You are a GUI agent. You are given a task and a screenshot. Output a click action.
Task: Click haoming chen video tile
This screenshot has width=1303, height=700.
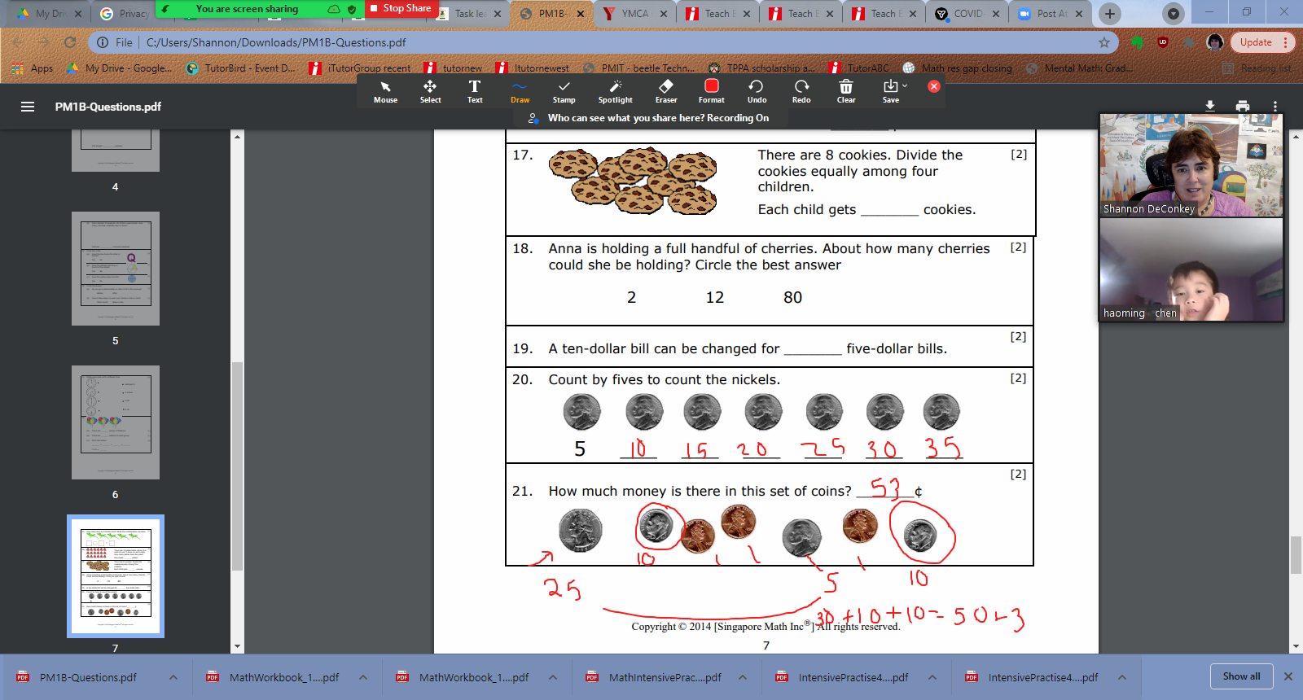1191,269
